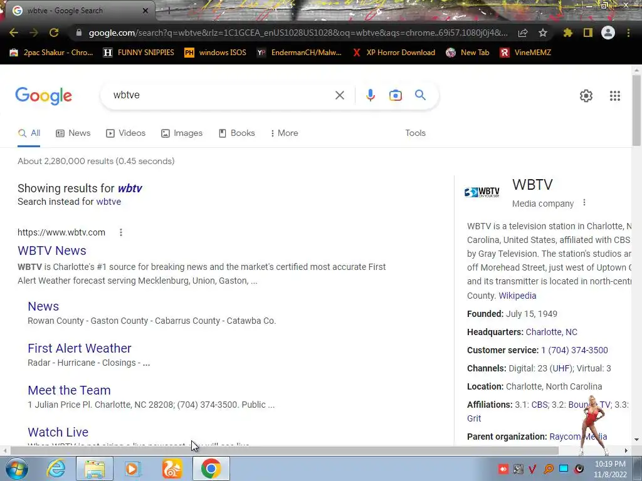Screen dimensions: 642x481
Task: Go back to the previous page
Action: (14, 33)
